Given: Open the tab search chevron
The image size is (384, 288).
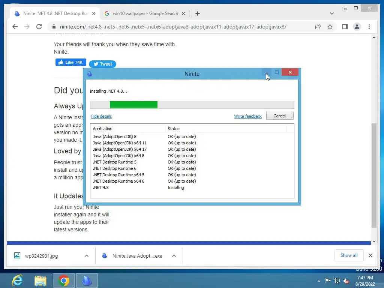Looking at the screenshot, I should (x=331, y=13).
